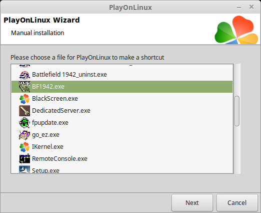261x213 pixels.
Task: Select the go_ez.exe entry
Action: [122, 135]
